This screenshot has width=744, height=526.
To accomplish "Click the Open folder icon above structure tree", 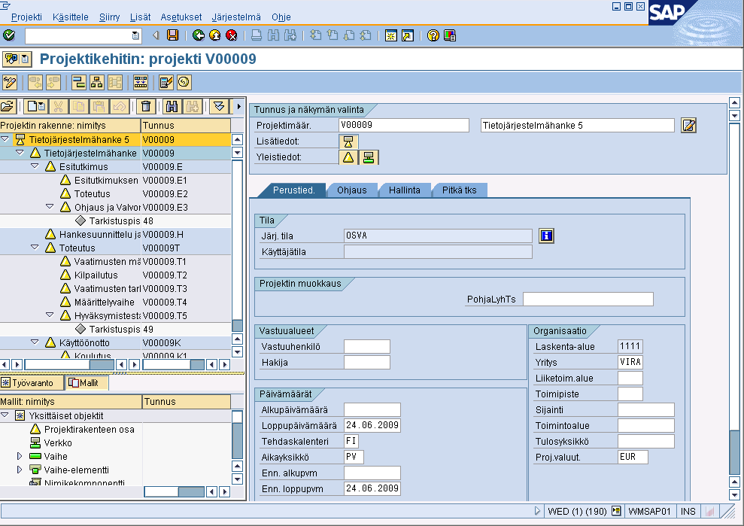I will [8, 106].
